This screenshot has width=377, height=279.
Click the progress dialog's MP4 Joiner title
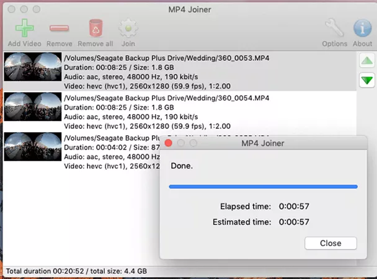(262, 143)
